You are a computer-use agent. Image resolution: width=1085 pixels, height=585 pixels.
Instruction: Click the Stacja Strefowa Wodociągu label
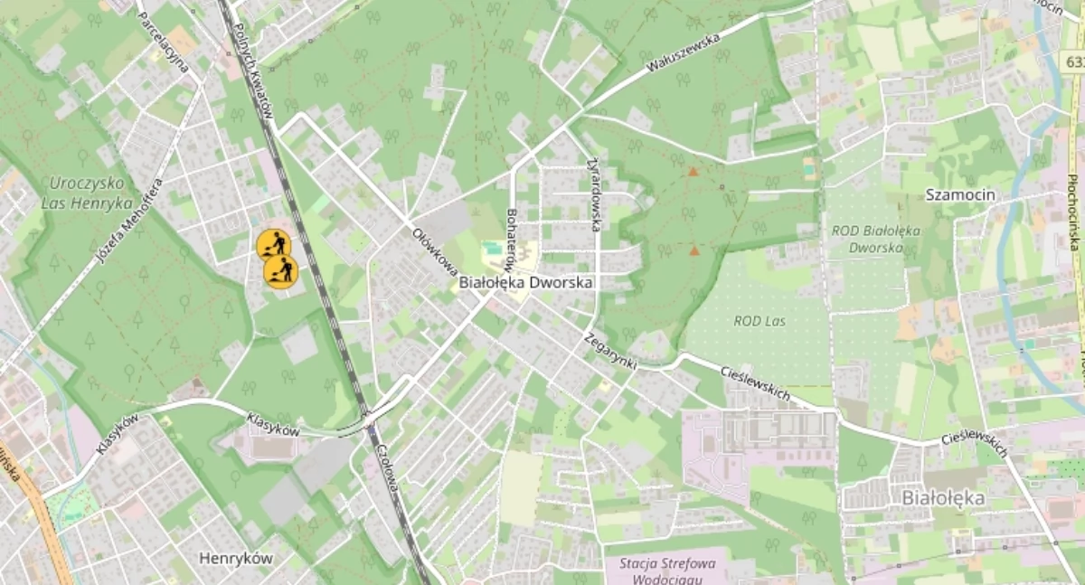point(667,571)
